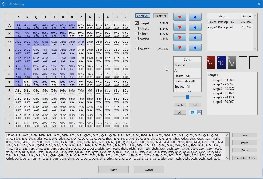
Task: Click the third-row diamond suit icon
Action: tap(195, 37)
